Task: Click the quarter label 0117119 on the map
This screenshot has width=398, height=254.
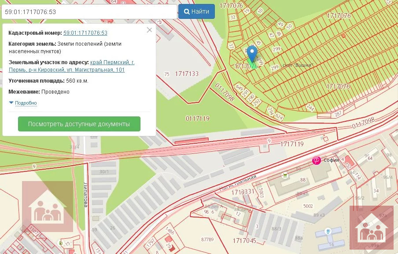Action: click(197, 119)
